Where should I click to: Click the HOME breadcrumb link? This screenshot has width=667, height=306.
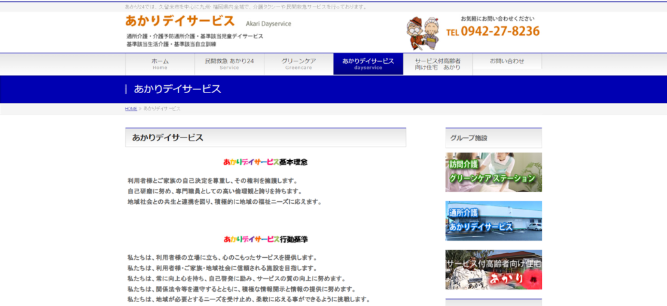click(131, 109)
